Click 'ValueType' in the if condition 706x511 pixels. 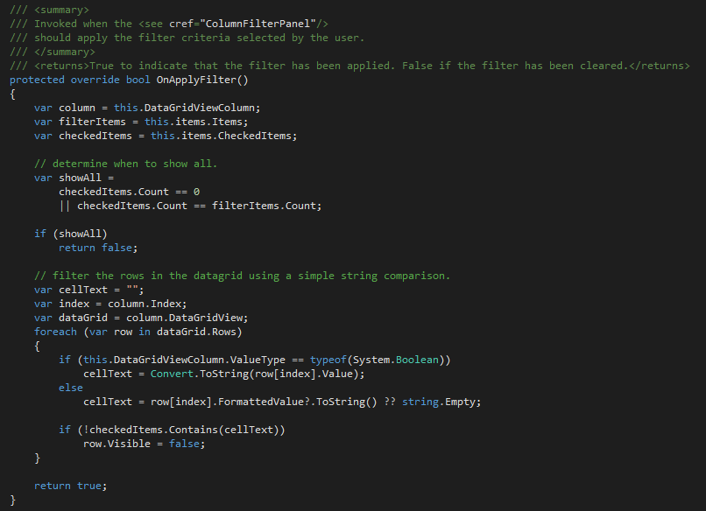(x=258, y=360)
